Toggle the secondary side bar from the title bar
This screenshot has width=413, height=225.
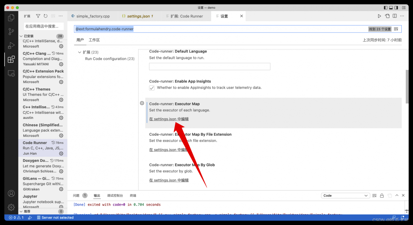pyautogui.click(x=397, y=8)
